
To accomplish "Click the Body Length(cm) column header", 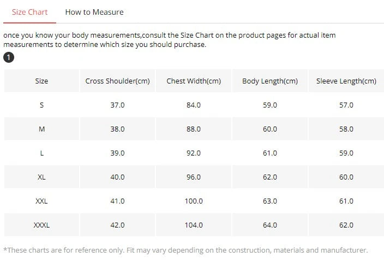I will point(270,81).
